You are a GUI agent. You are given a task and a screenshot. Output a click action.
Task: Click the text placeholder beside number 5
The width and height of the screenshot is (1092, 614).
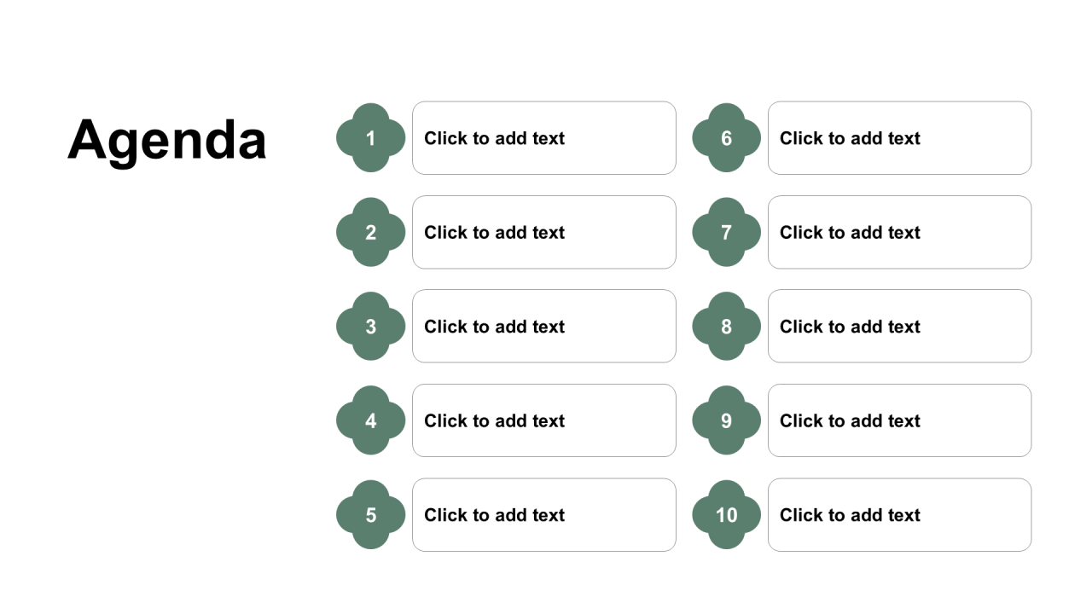coord(544,515)
